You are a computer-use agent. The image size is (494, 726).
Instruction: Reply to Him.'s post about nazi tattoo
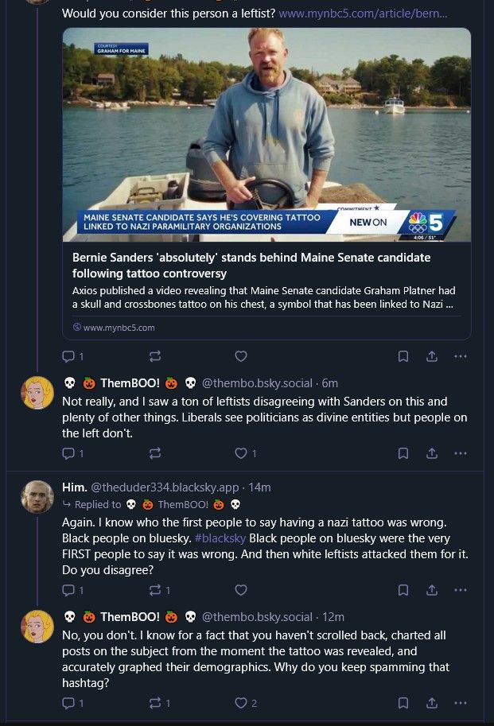tap(68, 590)
